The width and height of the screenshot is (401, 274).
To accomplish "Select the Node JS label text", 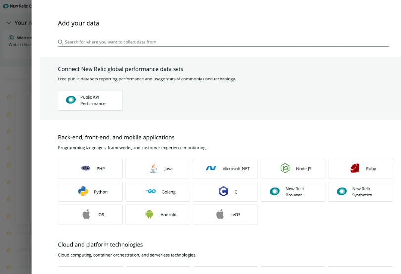I will 303,169.
